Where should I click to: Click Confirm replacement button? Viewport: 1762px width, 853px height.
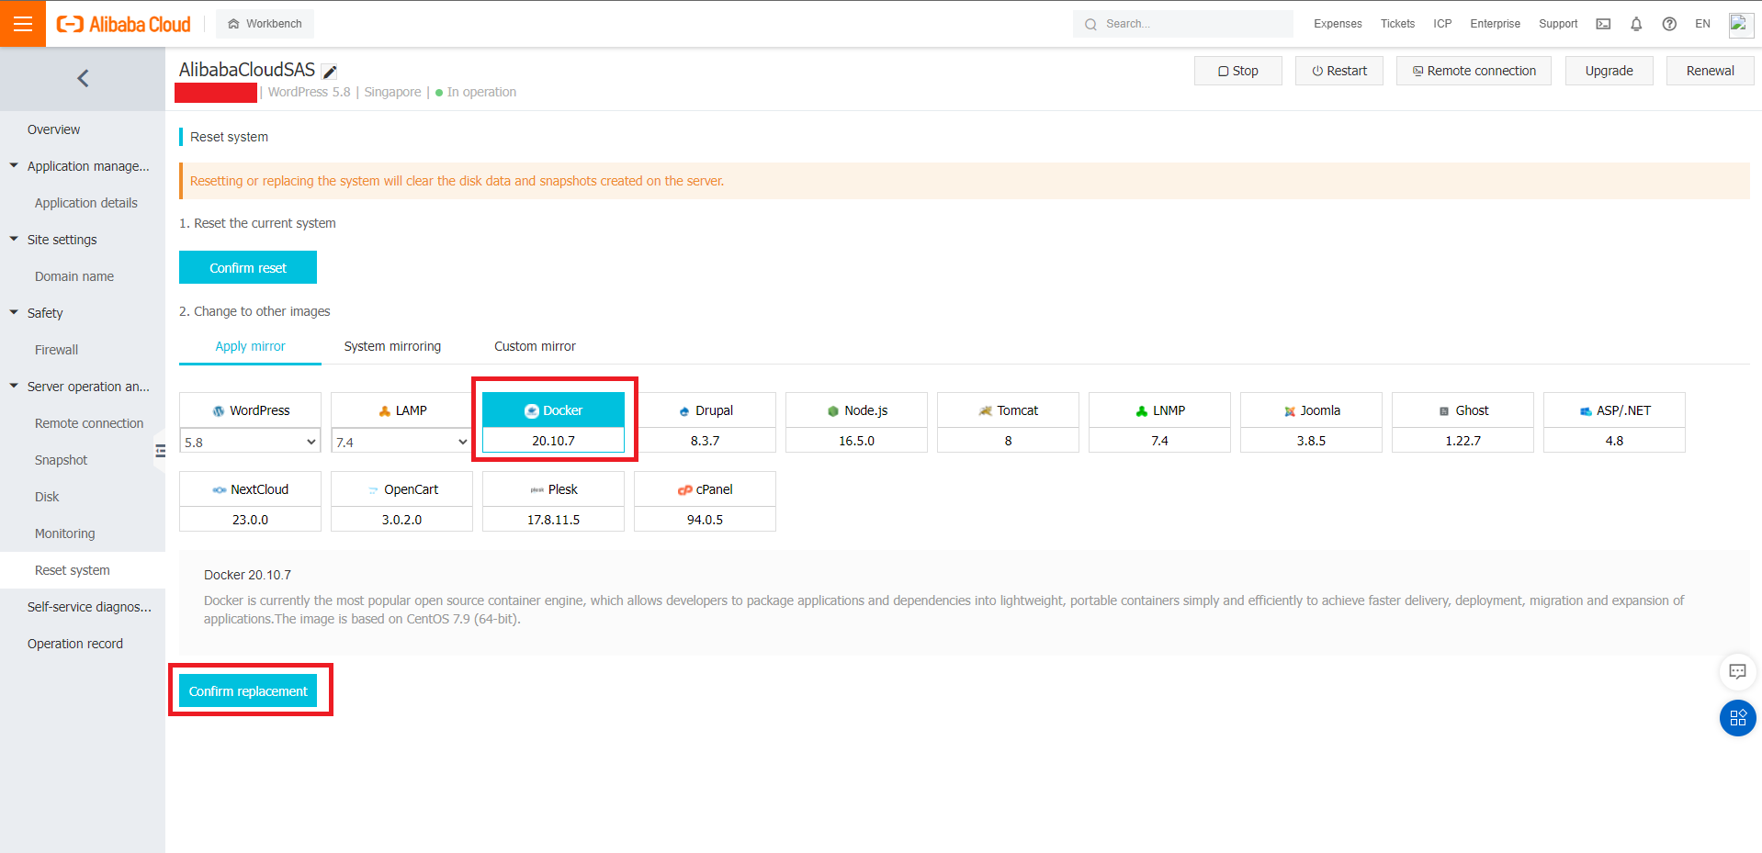tap(248, 691)
